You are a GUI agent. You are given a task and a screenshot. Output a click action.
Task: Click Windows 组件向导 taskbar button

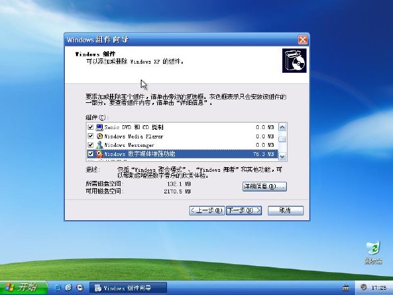(128, 288)
